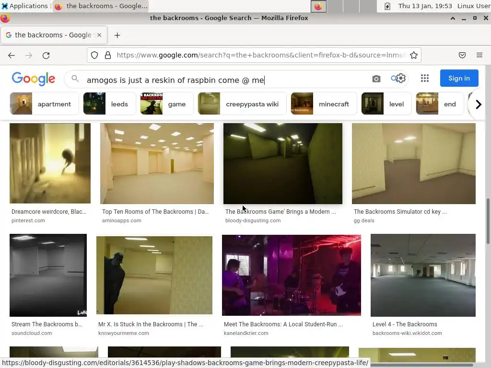
Task: Open Level 4 office image thumbnail
Action: (x=423, y=275)
